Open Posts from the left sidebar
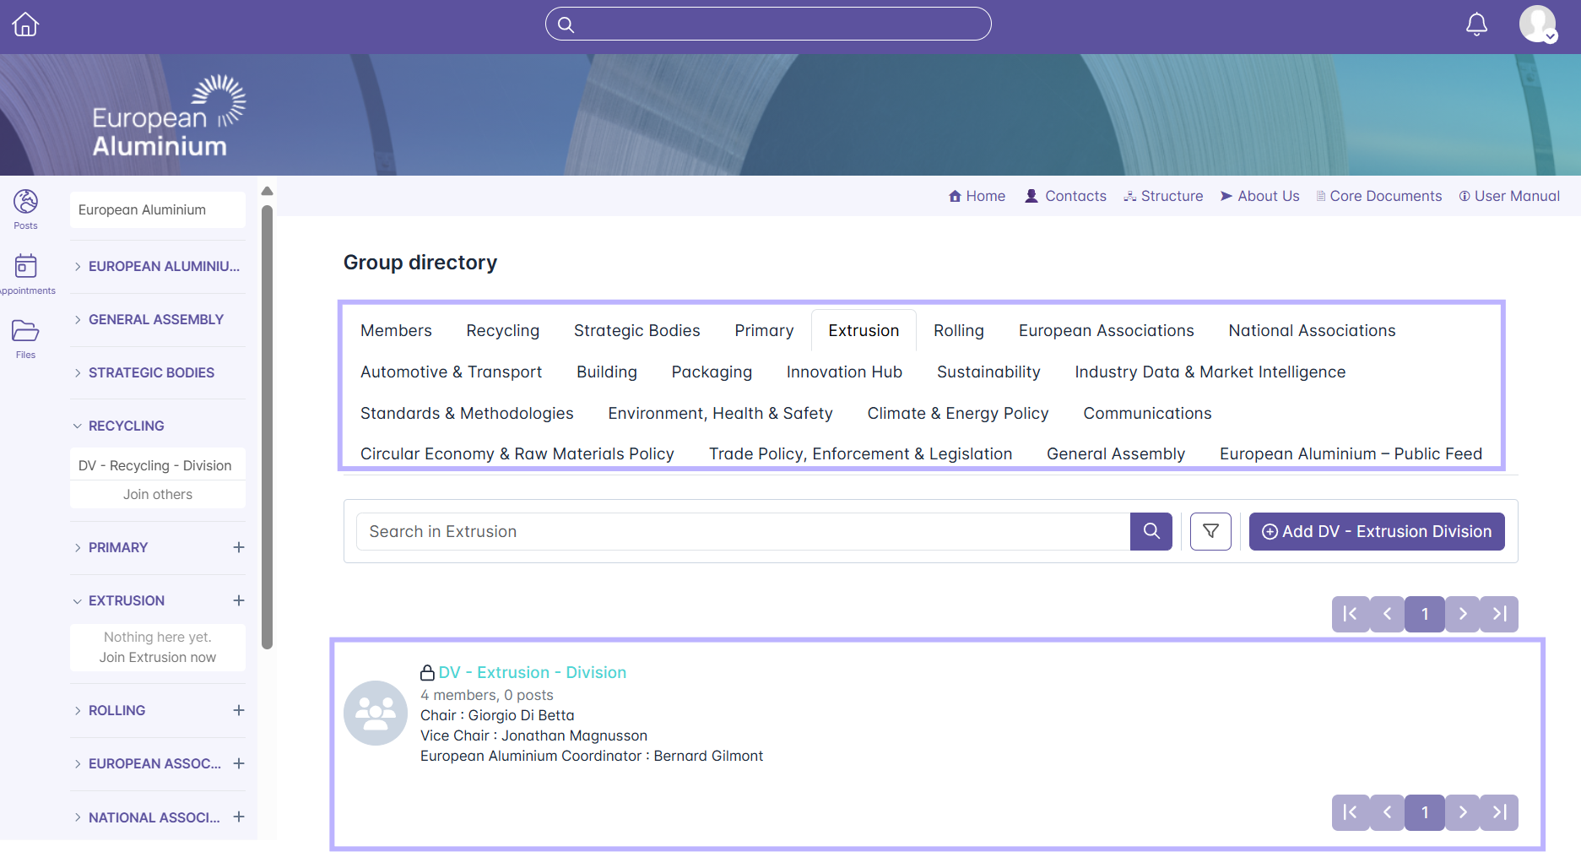The image size is (1581, 852). click(x=25, y=209)
